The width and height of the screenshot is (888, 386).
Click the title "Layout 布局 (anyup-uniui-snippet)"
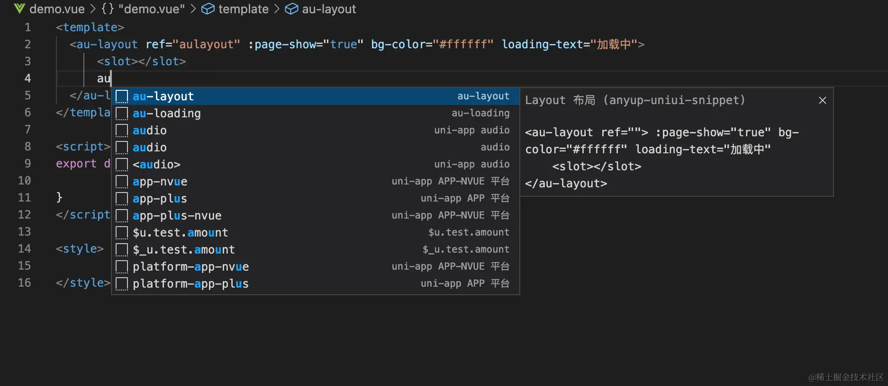(635, 100)
